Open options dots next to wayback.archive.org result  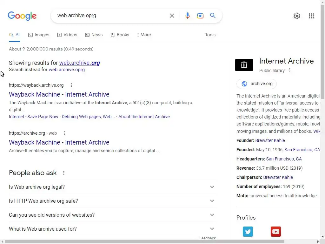[x=71, y=85]
